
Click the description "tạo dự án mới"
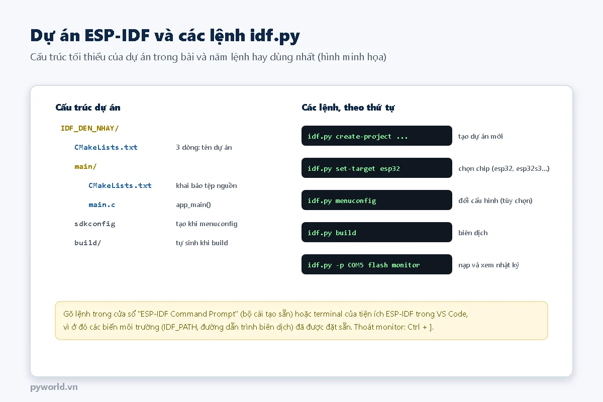click(x=480, y=136)
